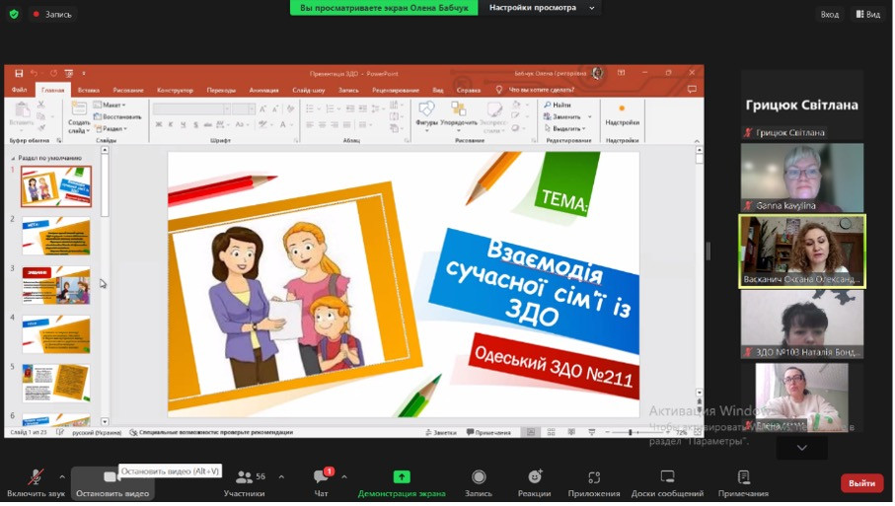This screenshot has width=895, height=506.
Task: Open Доски сообщений whiteboards
Action: pos(668,480)
